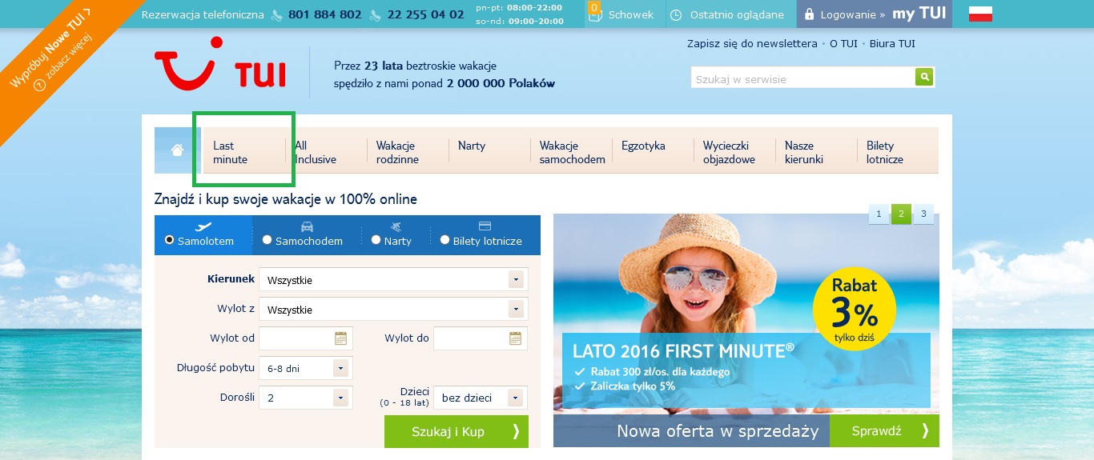Open the Egzotyka menu item
Image resolution: width=1094 pixels, height=460 pixels.
click(643, 146)
